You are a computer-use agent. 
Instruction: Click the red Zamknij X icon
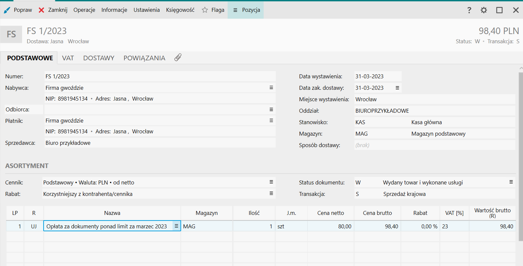(41, 10)
